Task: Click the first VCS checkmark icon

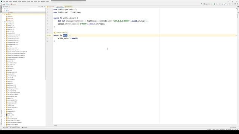Action: [x=225, y=4]
